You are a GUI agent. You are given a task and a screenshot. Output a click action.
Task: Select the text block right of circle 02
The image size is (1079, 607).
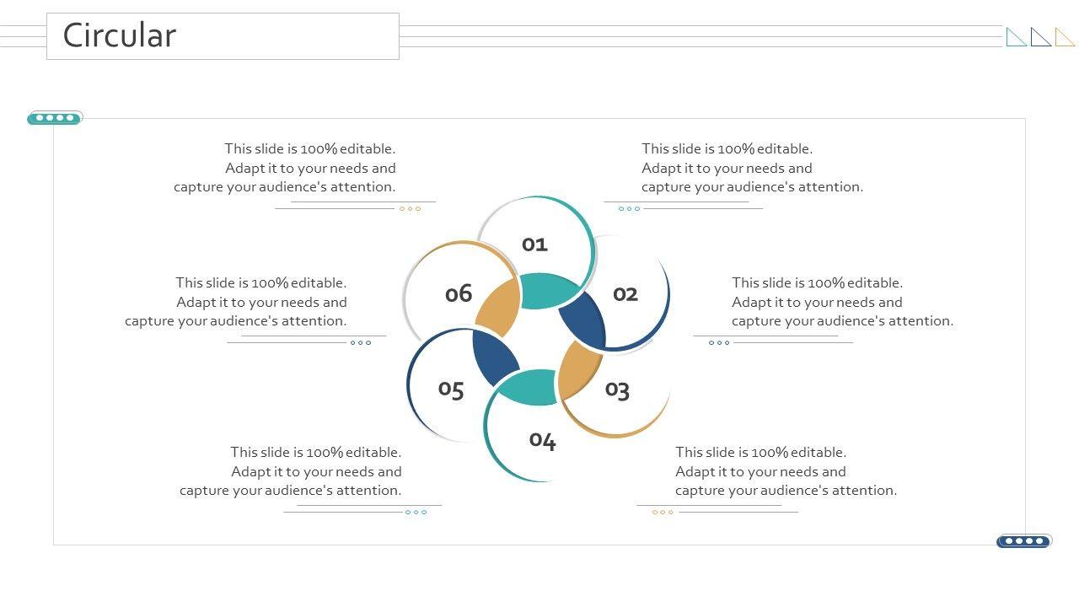(842, 302)
